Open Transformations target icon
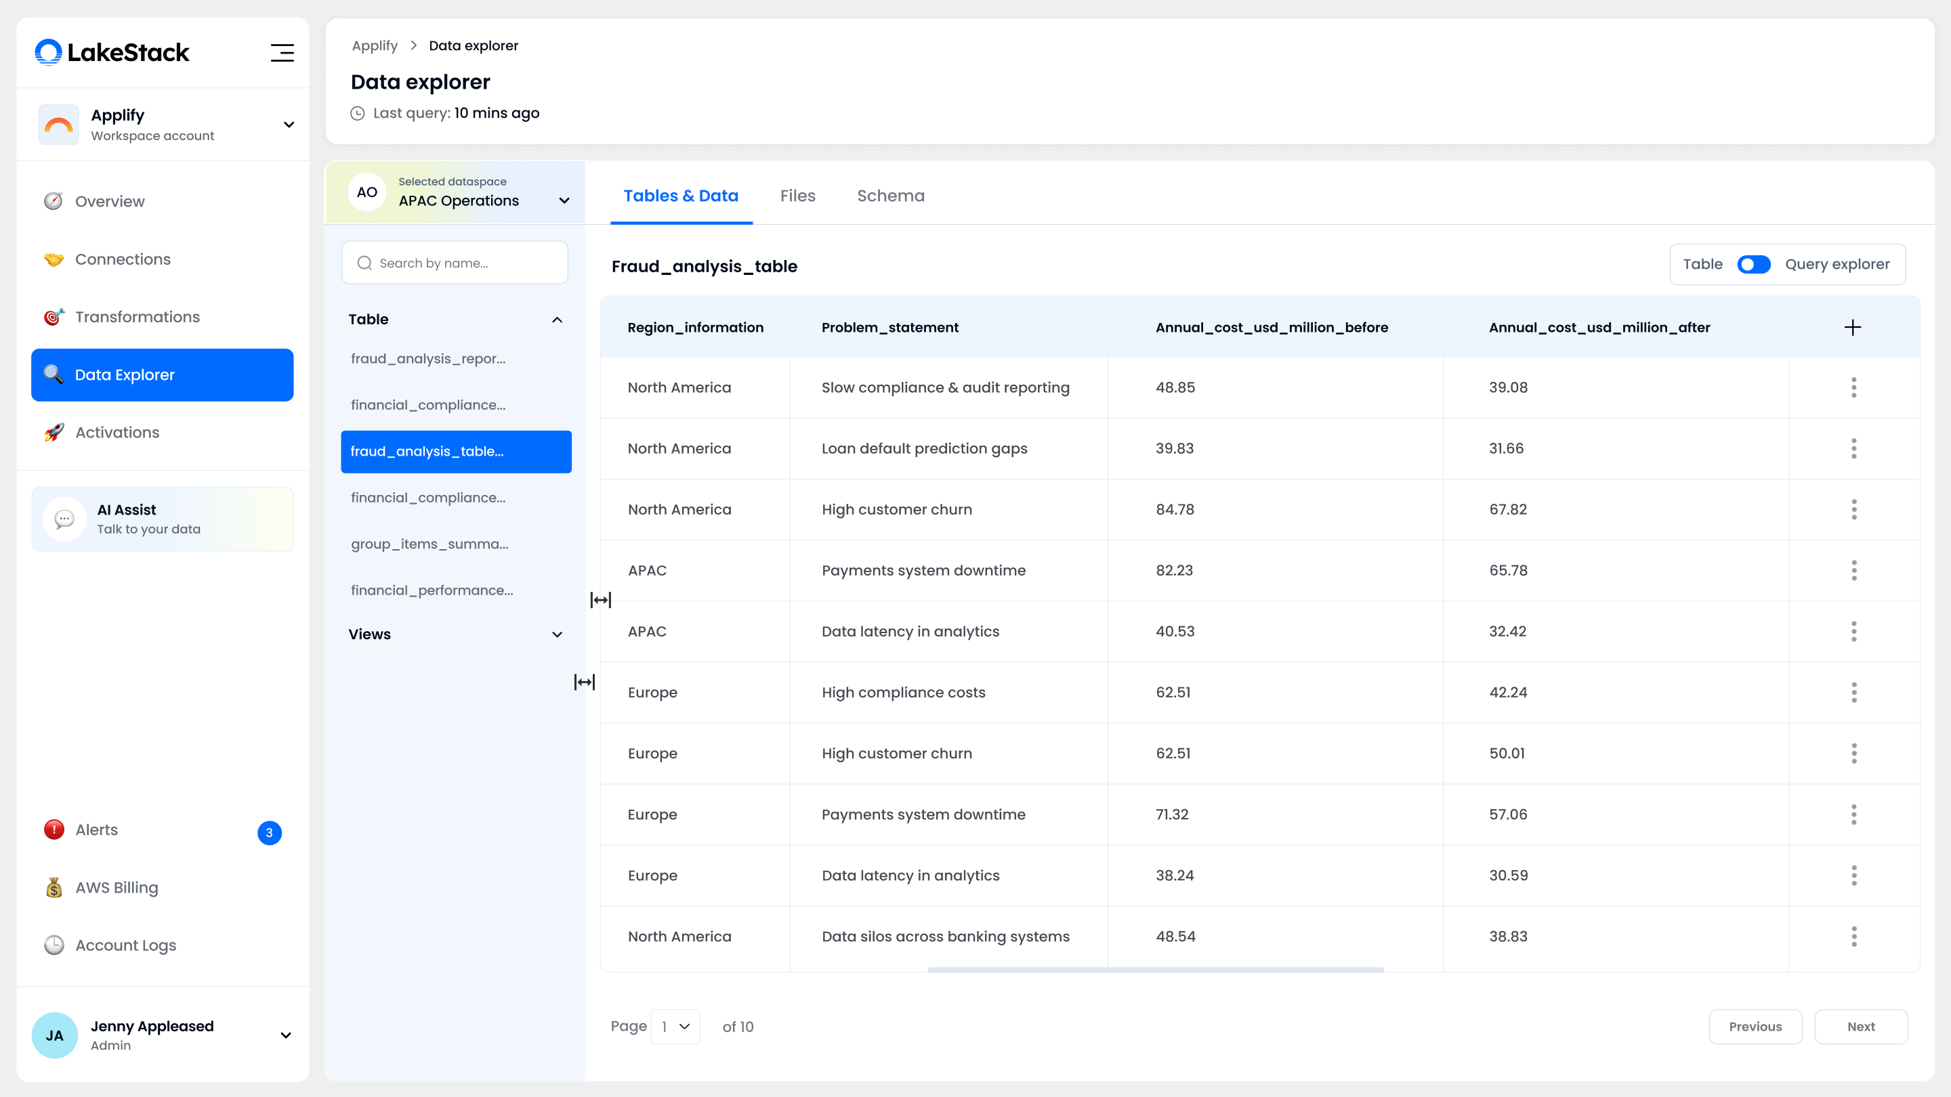The height and width of the screenshot is (1097, 1951). pos(53,316)
